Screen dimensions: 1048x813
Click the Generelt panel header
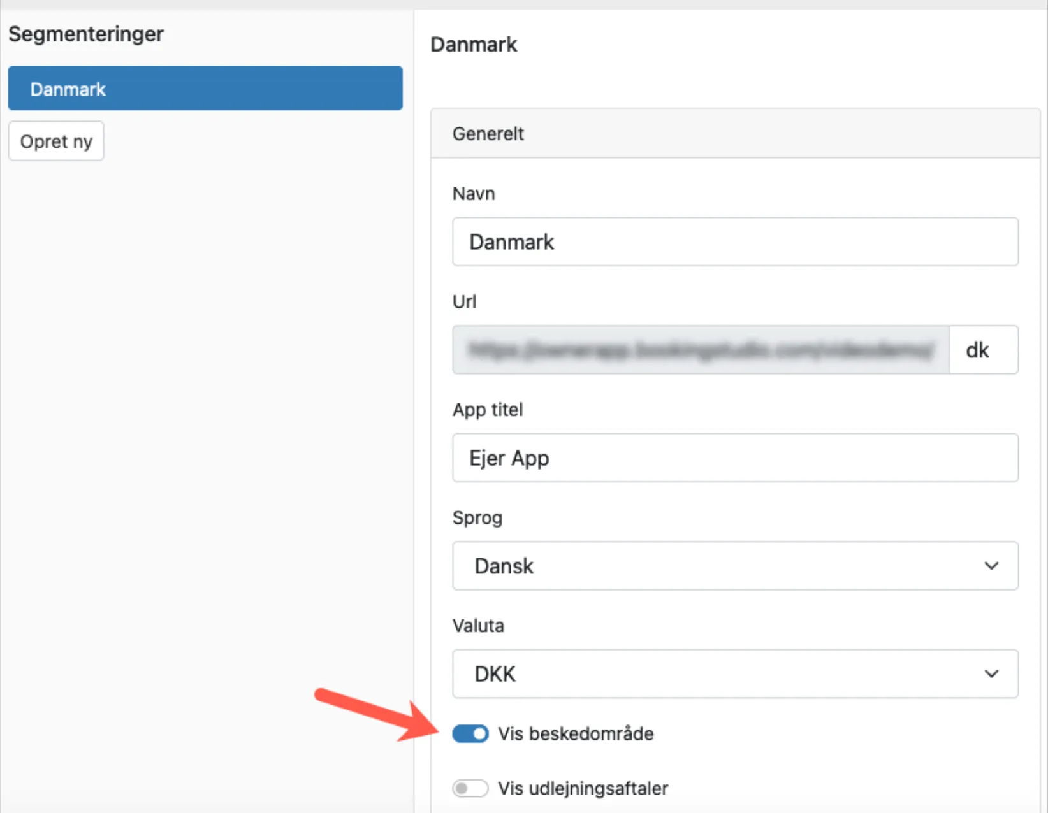click(x=734, y=134)
